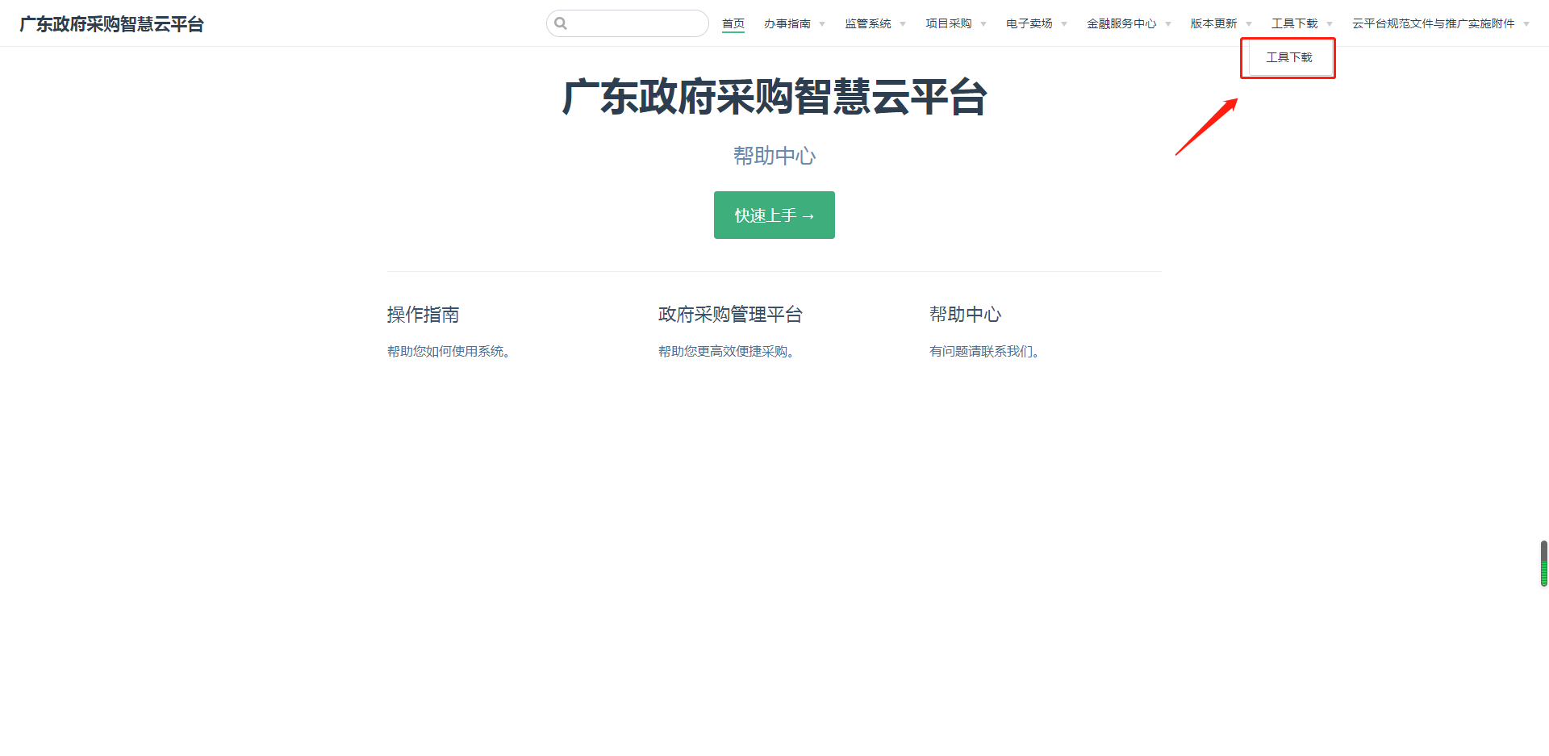The image size is (1549, 756).
Task: Click the 快速上手 → green button
Action: (x=774, y=215)
